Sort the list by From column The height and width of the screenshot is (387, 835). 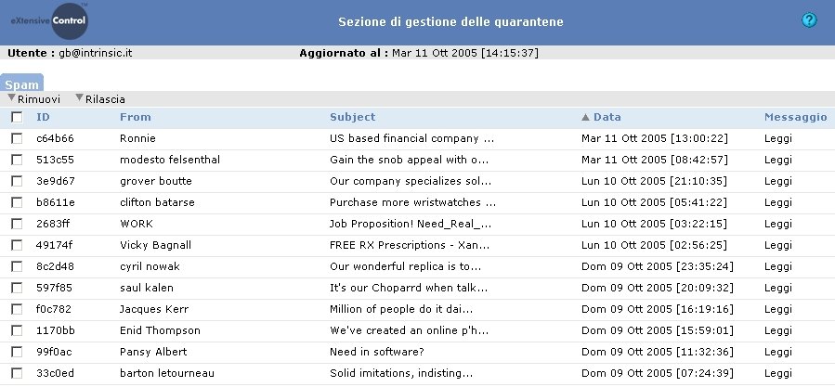136,117
